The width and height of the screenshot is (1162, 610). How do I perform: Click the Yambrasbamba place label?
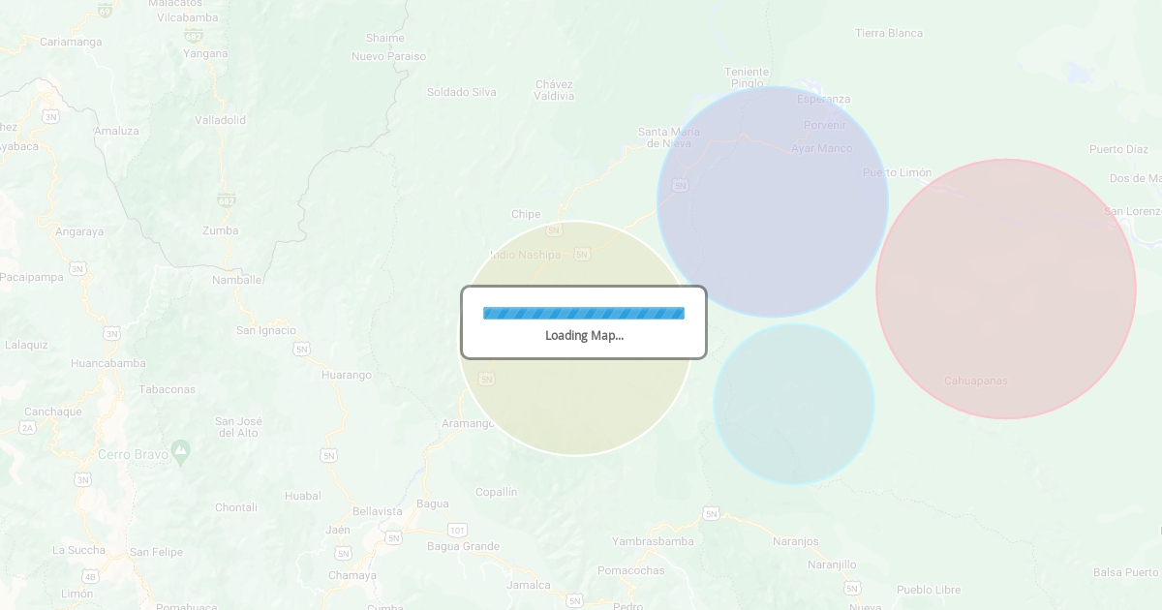[x=653, y=541]
